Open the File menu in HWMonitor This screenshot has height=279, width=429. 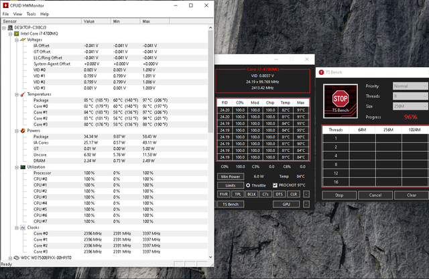point(5,14)
